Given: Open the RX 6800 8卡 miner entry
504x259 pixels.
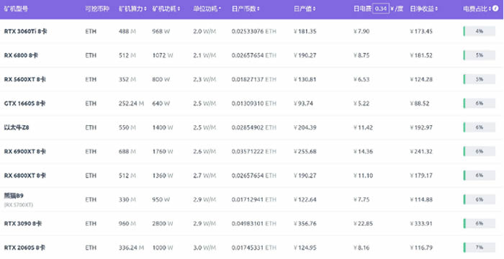Looking at the screenshot, I should [21, 55].
